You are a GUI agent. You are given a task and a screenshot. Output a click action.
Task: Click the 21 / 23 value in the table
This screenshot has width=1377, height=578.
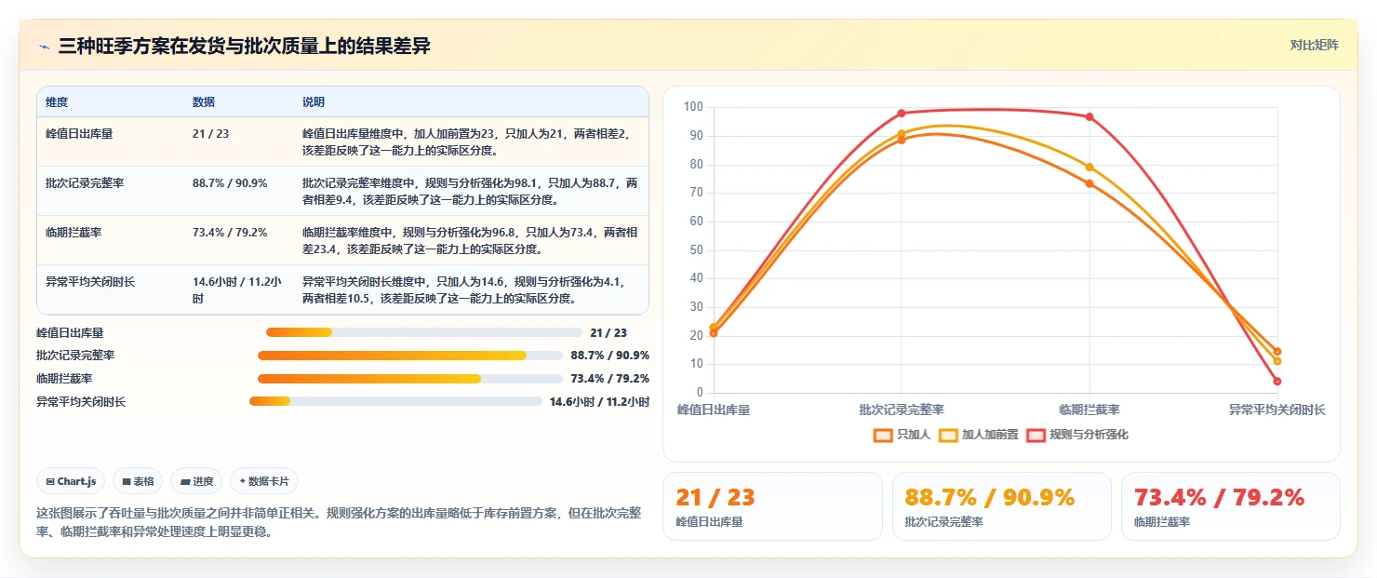point(210,134)
